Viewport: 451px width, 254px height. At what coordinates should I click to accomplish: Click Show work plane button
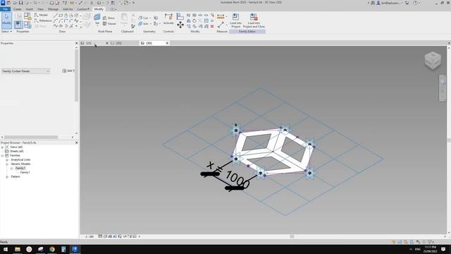[x=109, y=18]
